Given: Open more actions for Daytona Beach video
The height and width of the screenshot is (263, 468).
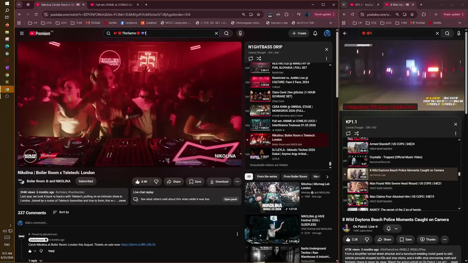Looking at the screenshot, I should (x=445, y=240).
